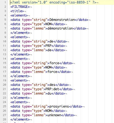Click line number 1 in the gutter
This screenshot has width=114, height=123.
(x=5, y=2)
